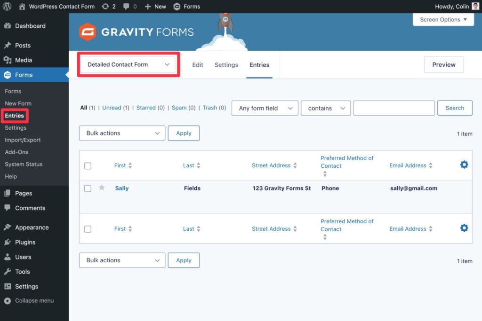Image resolution: width=482 pixels, height=321 pixels.
Task: Sort by First column sort arrows in header
Action: pos(130,165)
